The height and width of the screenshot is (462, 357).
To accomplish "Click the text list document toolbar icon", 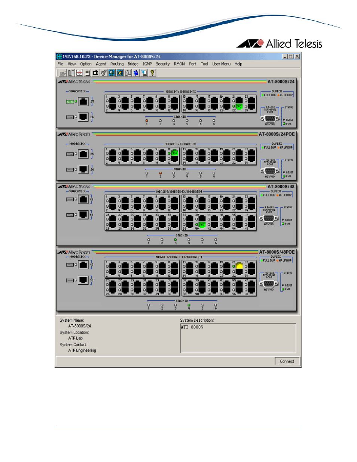I will 87,73.
